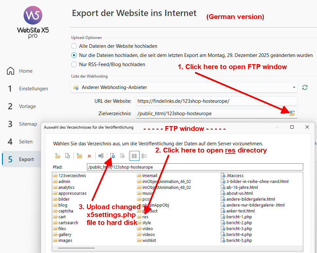Viewport: 317px width, 253px height.
Task: Click the URL der Website field
Action: point(217,101)
